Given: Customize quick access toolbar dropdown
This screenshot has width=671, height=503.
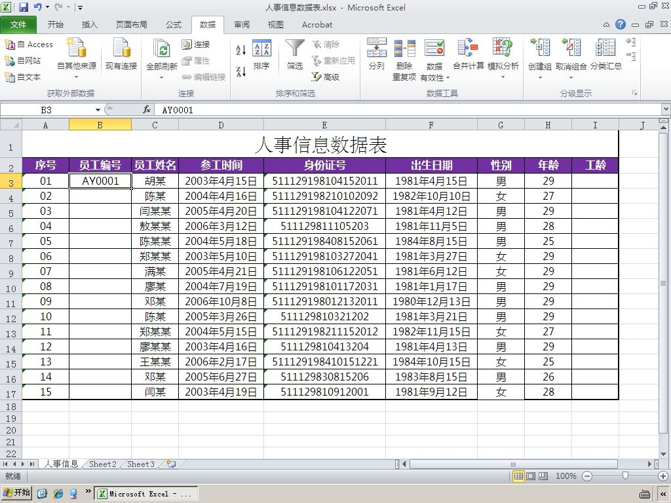Looking at the screenshot, I should click(x=80, y=7).
